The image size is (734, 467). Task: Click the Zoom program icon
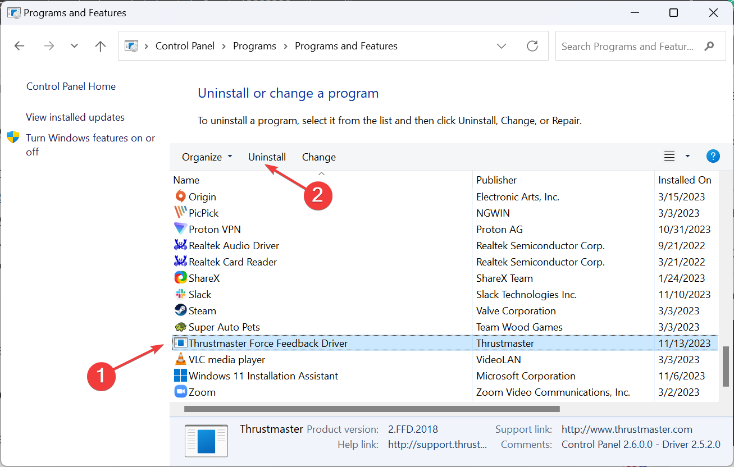coord(180,392)
